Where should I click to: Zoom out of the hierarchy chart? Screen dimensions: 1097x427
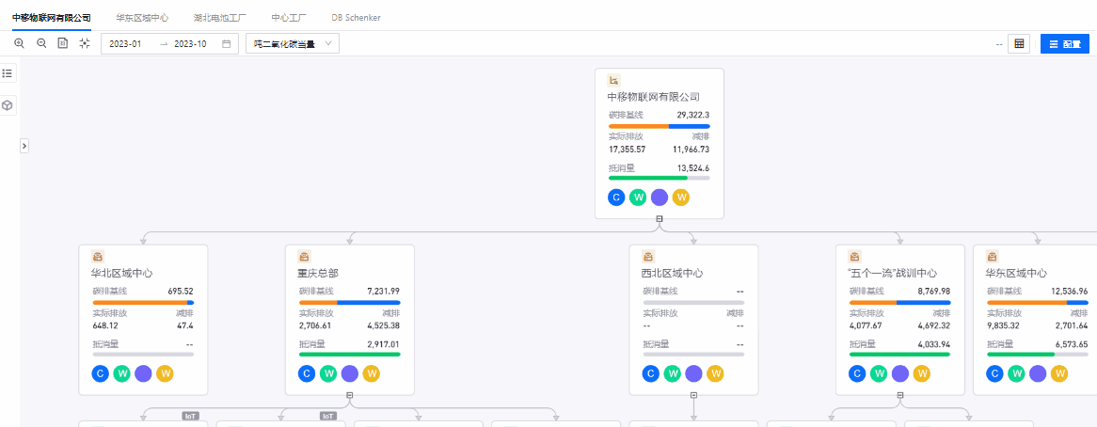coord(41,43)
